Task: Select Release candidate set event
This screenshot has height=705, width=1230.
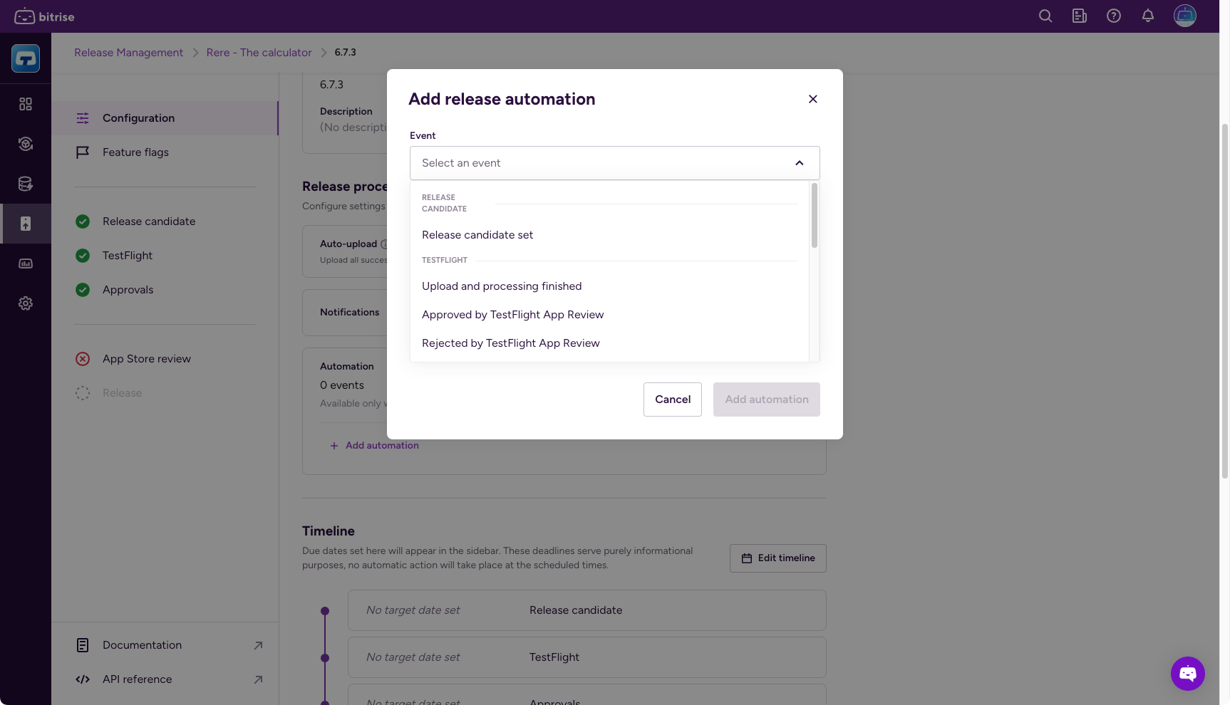Action: click(477, 235)
